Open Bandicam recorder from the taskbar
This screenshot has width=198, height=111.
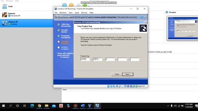click(75, 106)
